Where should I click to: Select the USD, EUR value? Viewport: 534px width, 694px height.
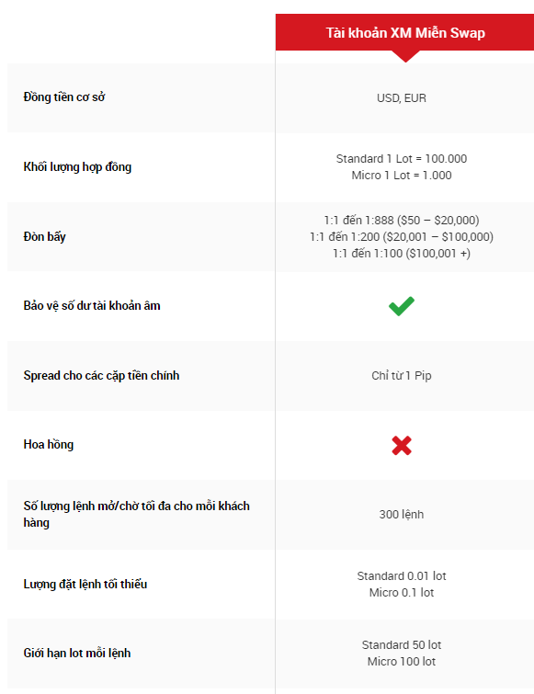(402, 98)
